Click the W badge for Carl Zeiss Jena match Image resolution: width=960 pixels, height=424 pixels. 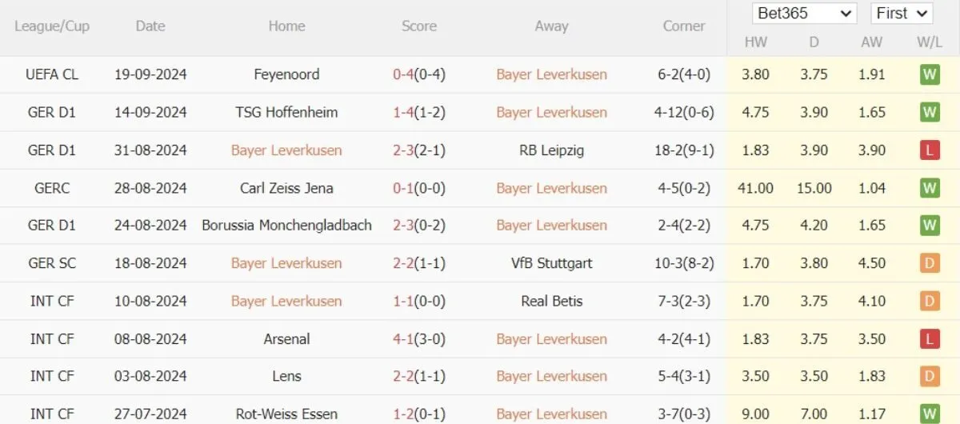(929, 188)
